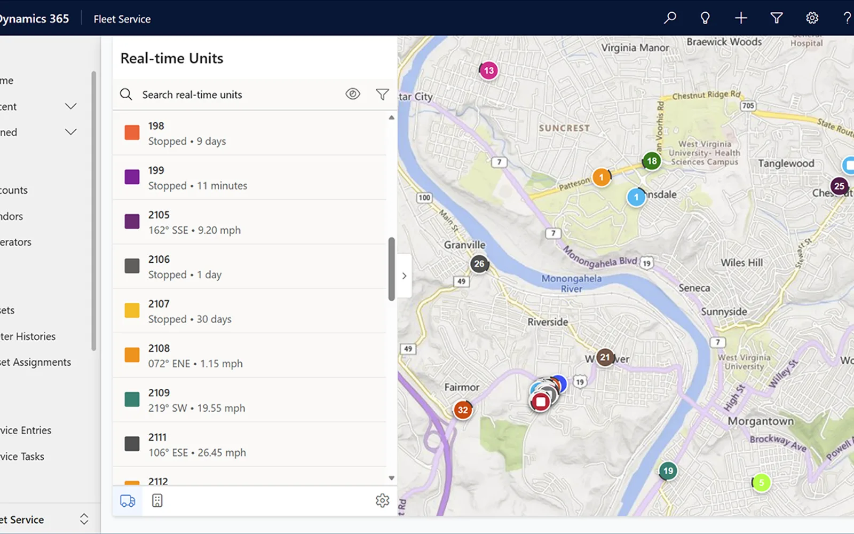Select unit 2109 heading SW
The height and width of the screenshot is (534, 854).
pos(250,400)
